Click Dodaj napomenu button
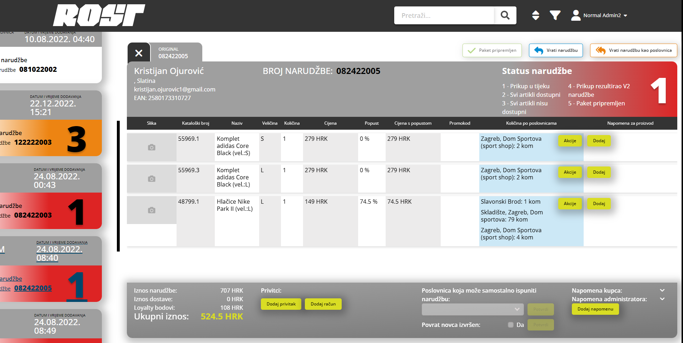This screenshot has height=343, width=683. click(595, 309)
